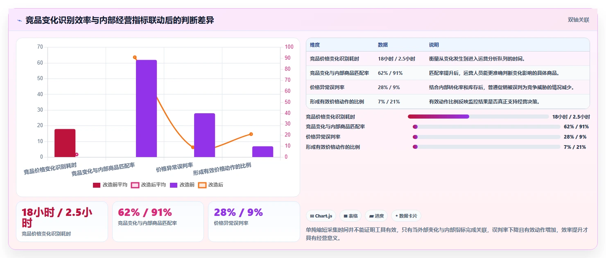Click the 数据 table column header
The width and height of the screenshot is (606, 258).
tap(383, 45)
